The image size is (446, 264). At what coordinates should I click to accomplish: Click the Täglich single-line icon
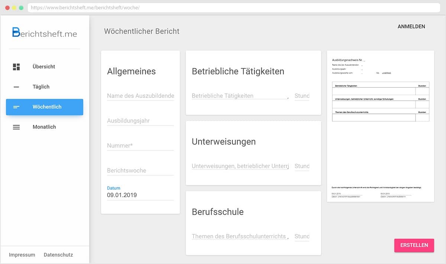pos(16,87)
